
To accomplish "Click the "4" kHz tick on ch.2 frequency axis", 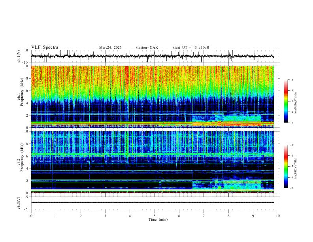I will [x=27, y=168].
